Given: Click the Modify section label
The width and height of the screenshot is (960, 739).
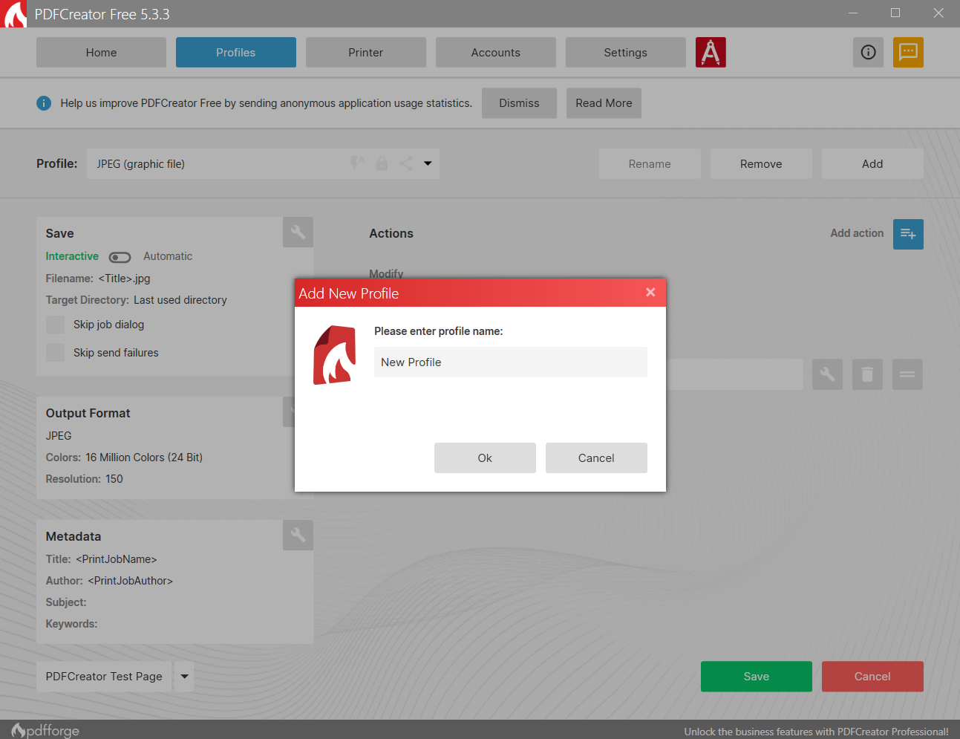Looking at the screenshot, I should [386, 273].
